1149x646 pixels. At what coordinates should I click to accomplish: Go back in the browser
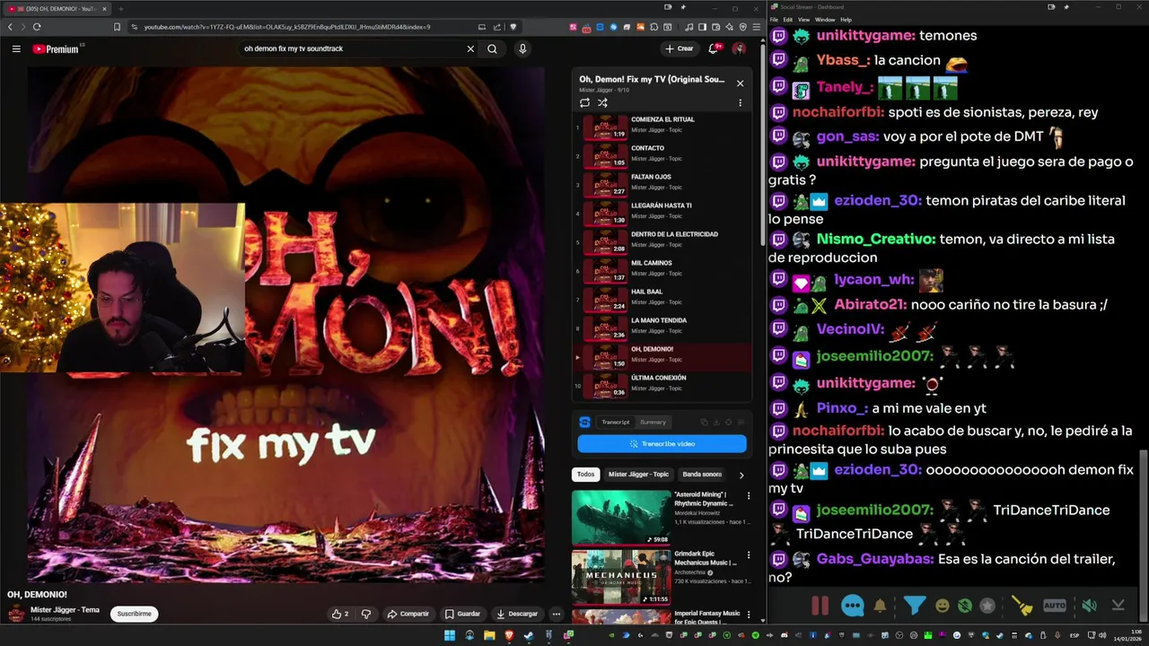[x=10, y=27]
